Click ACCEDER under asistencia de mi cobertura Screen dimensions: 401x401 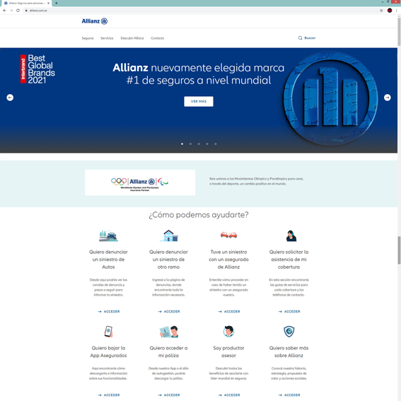pos(289,311)
